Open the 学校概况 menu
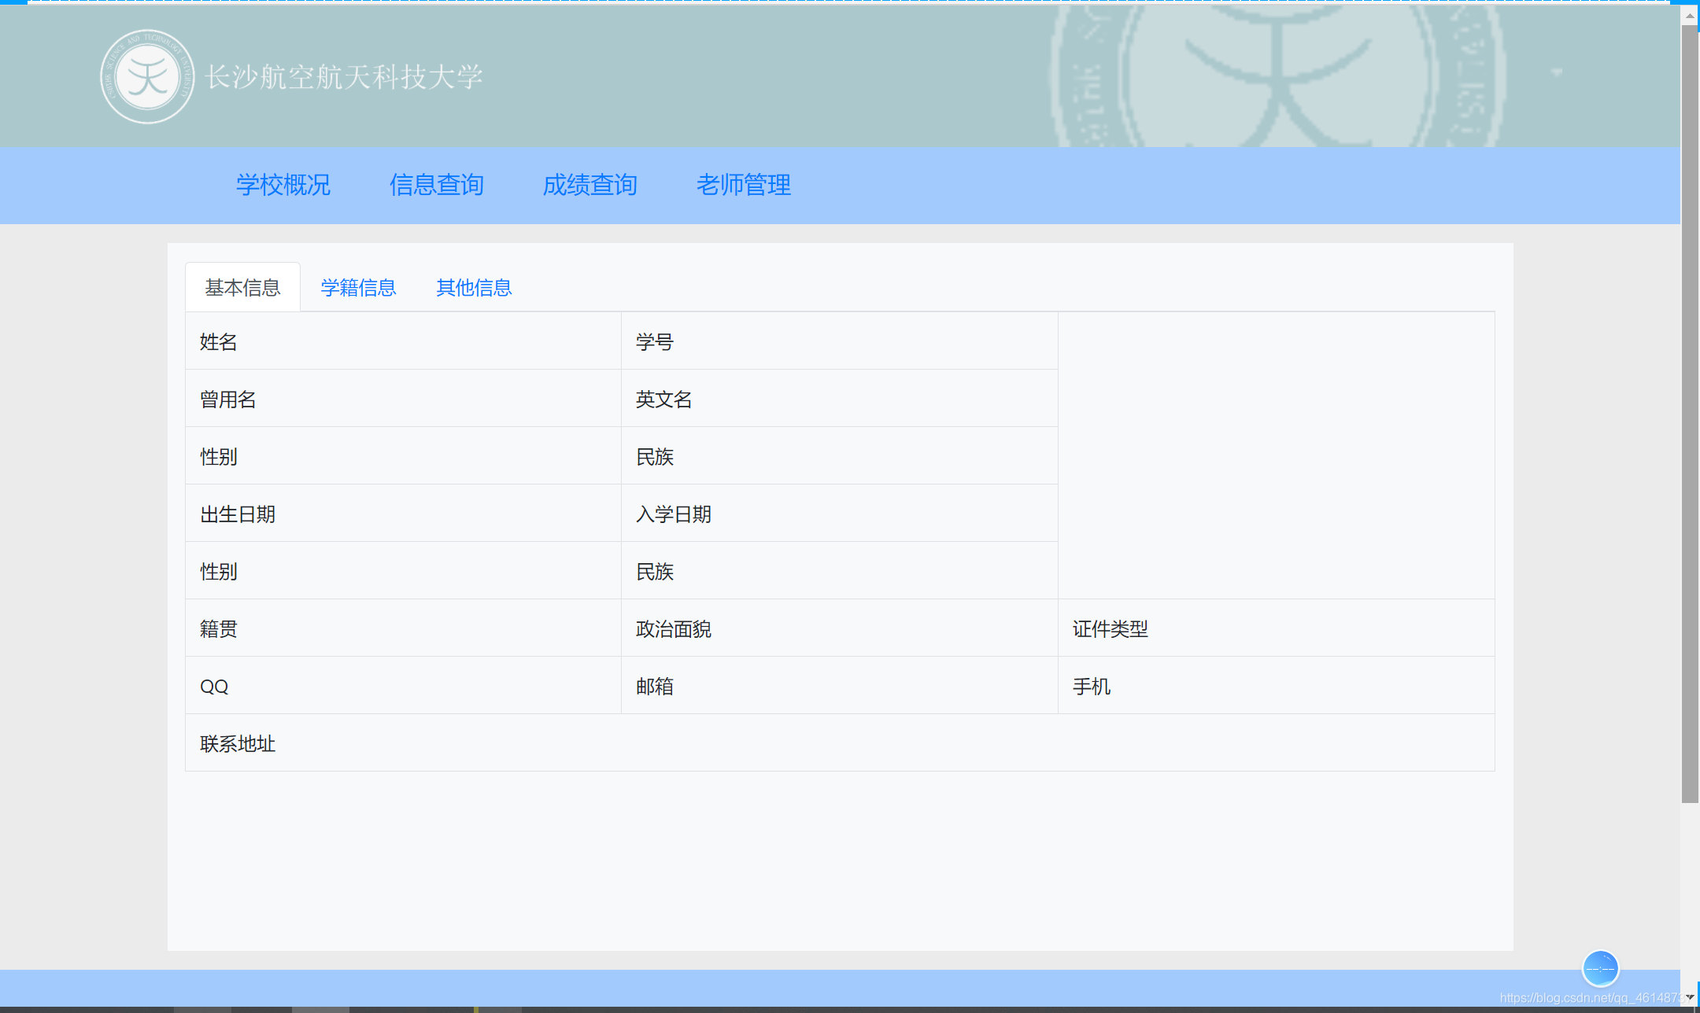The width and height of the screenshot is (1700, 1013). pyautogui.click(x=283, y=185)
